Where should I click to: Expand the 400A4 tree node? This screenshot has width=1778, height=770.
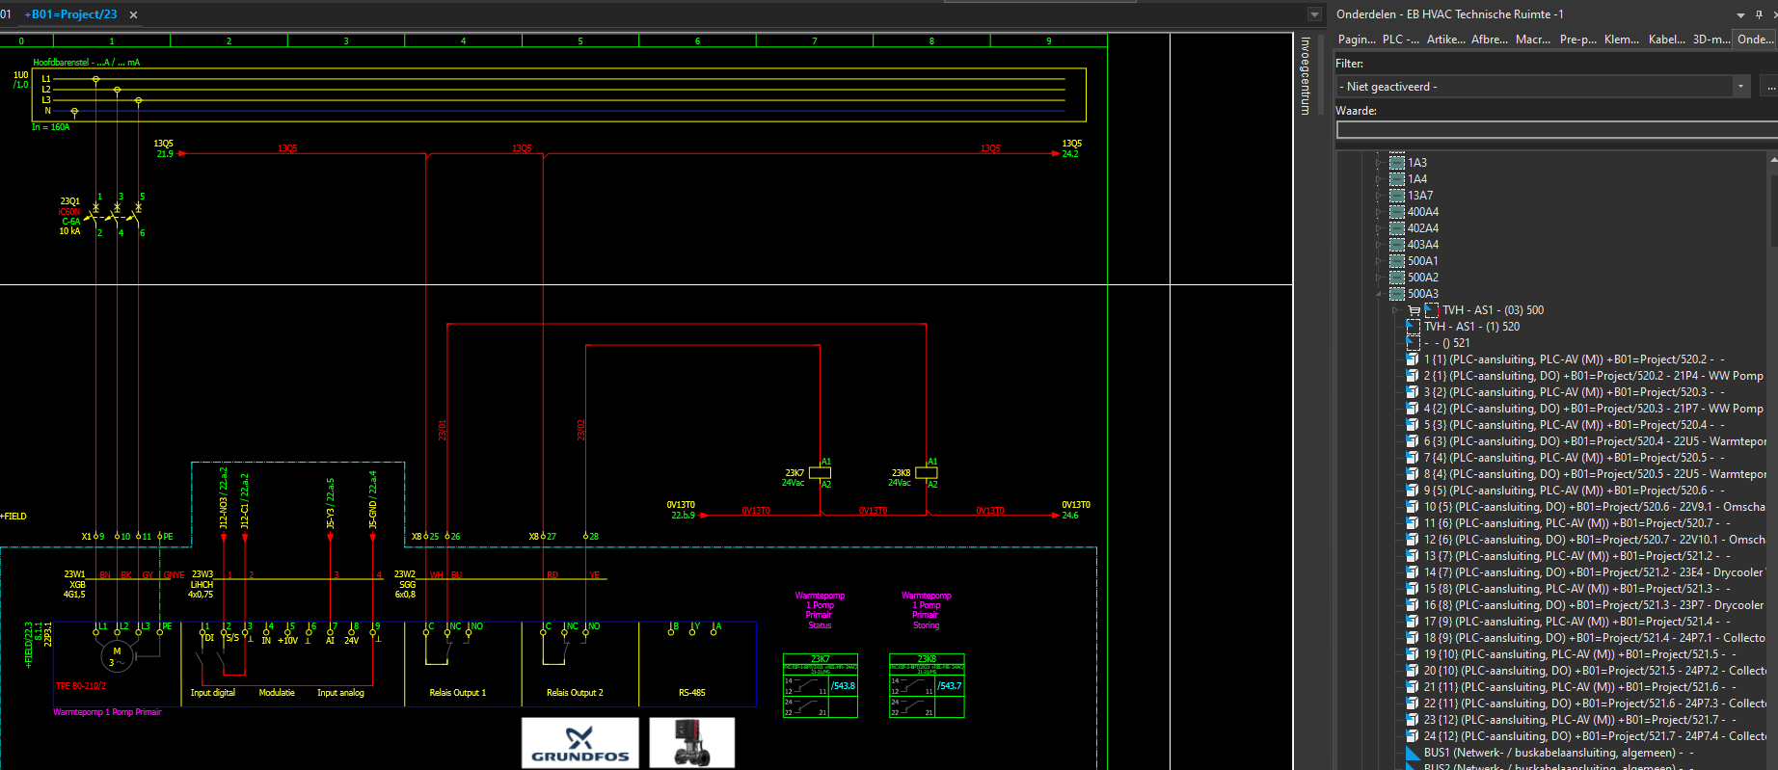pyautogui.click(x=1379, y=212)
